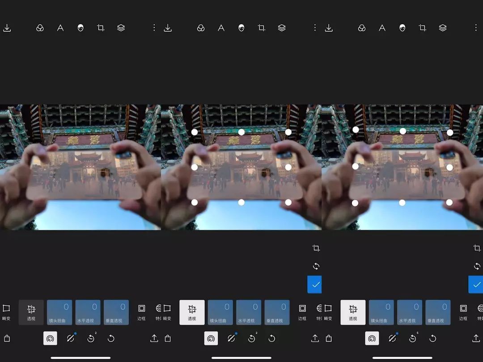Open the three-dot menu in the middle screen
This screenshot has height=362, width=483.
coord(315,28)
